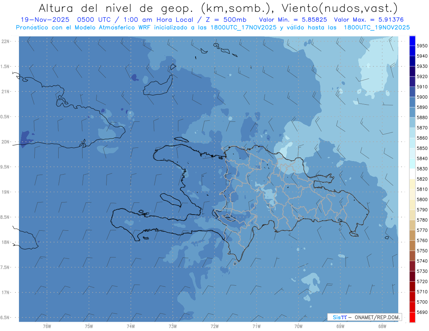429x331 pixels.
Task: Select the '5800' legend value
Action: click(422, 199)
